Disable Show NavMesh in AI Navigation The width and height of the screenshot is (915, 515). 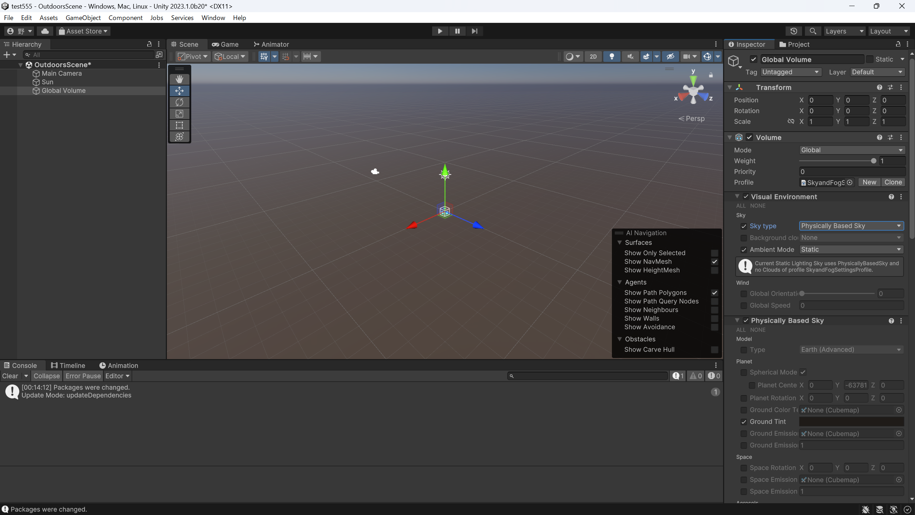tap(714, 261)
